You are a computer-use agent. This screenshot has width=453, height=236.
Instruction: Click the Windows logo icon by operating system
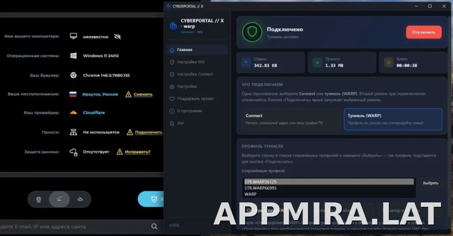(x=73, y=56)
